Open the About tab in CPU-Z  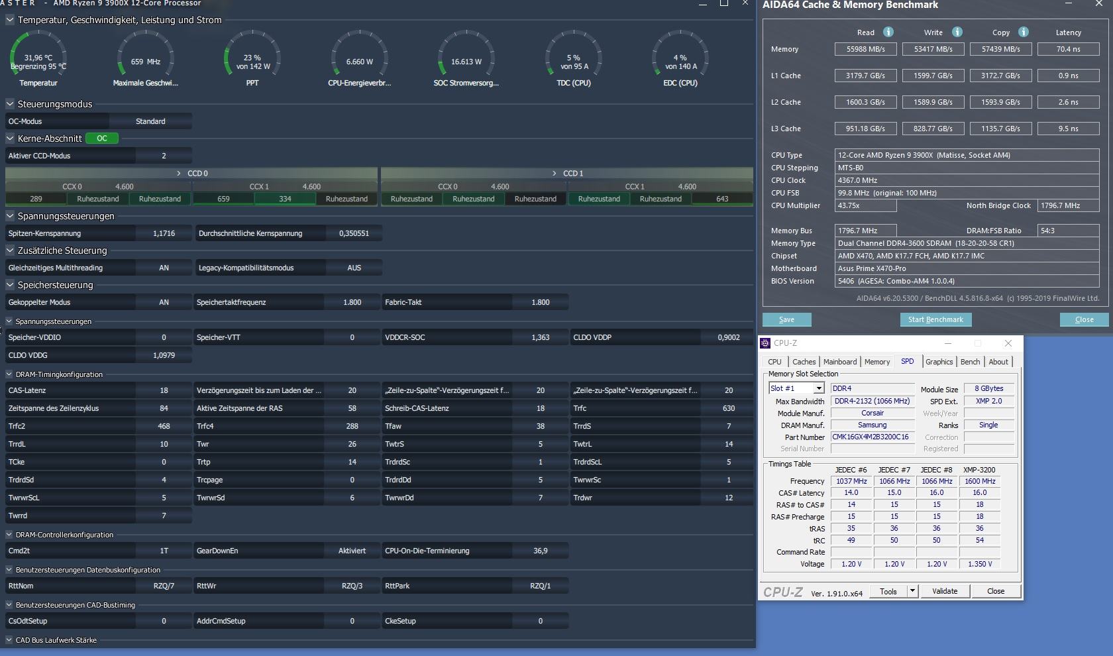(998, 362)
